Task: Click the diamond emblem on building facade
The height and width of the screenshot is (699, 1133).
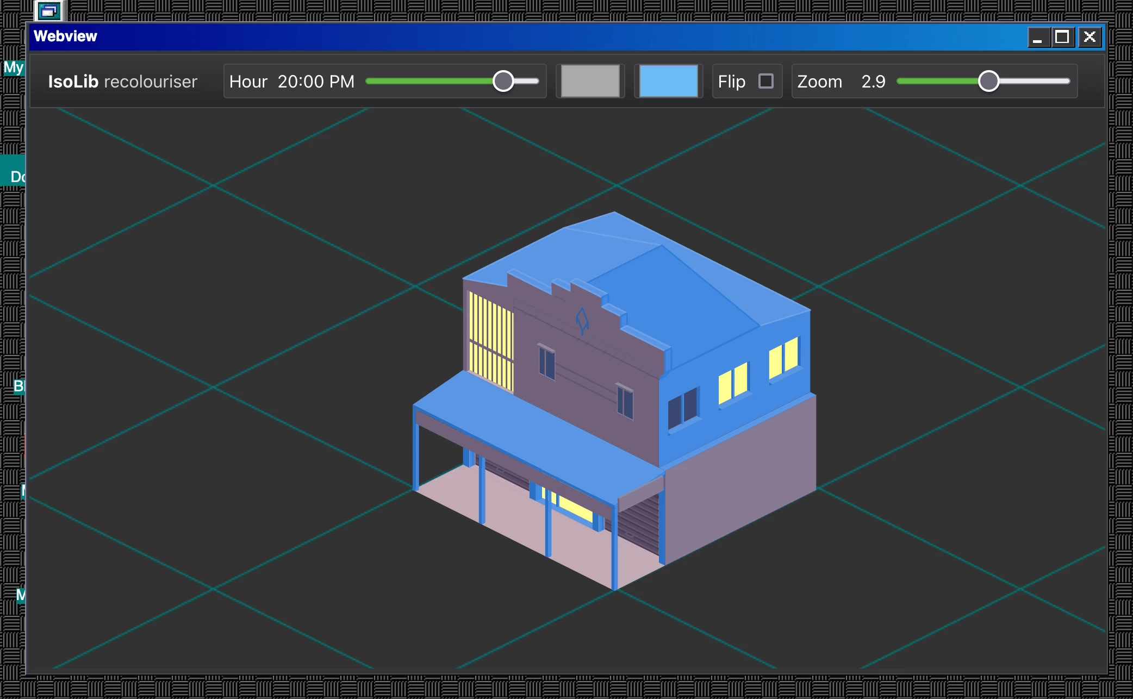Action: [x=582, y=321]
